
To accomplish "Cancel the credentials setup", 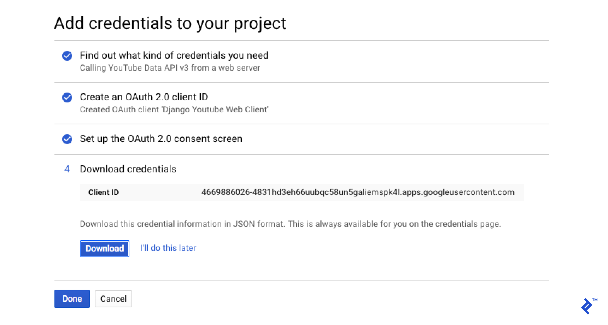I will pyautogui.click(x=113, y=299).
